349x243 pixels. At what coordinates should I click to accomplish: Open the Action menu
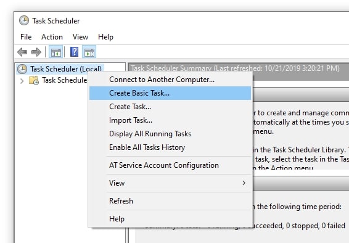coord(52,37)
